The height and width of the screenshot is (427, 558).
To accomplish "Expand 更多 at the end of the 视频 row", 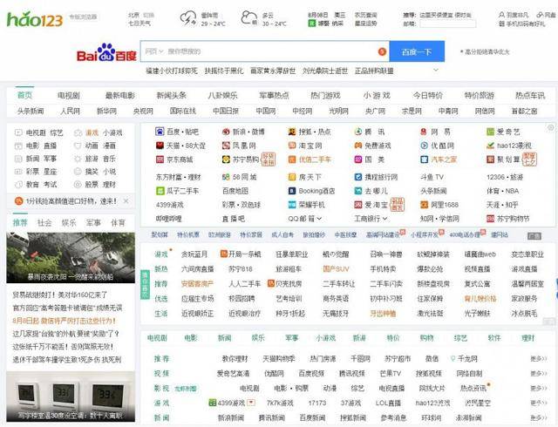I will pos(539,374).
